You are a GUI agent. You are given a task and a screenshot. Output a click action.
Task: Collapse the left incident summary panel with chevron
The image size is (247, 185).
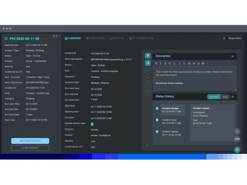pyautogui.click(x=59, y=36)
